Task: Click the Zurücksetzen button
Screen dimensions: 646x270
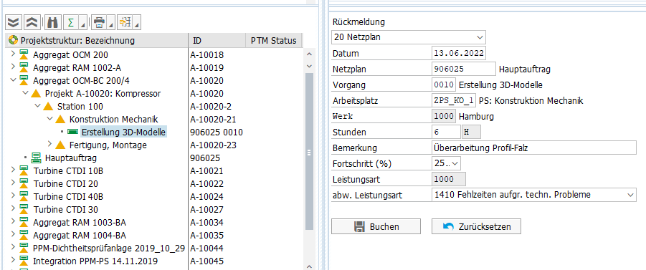Action: (x=476, y=226)
